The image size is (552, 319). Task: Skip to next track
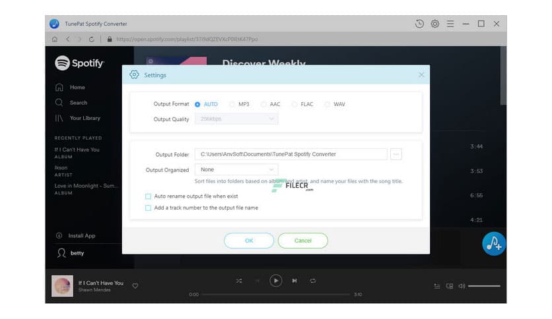pos(294,281)
